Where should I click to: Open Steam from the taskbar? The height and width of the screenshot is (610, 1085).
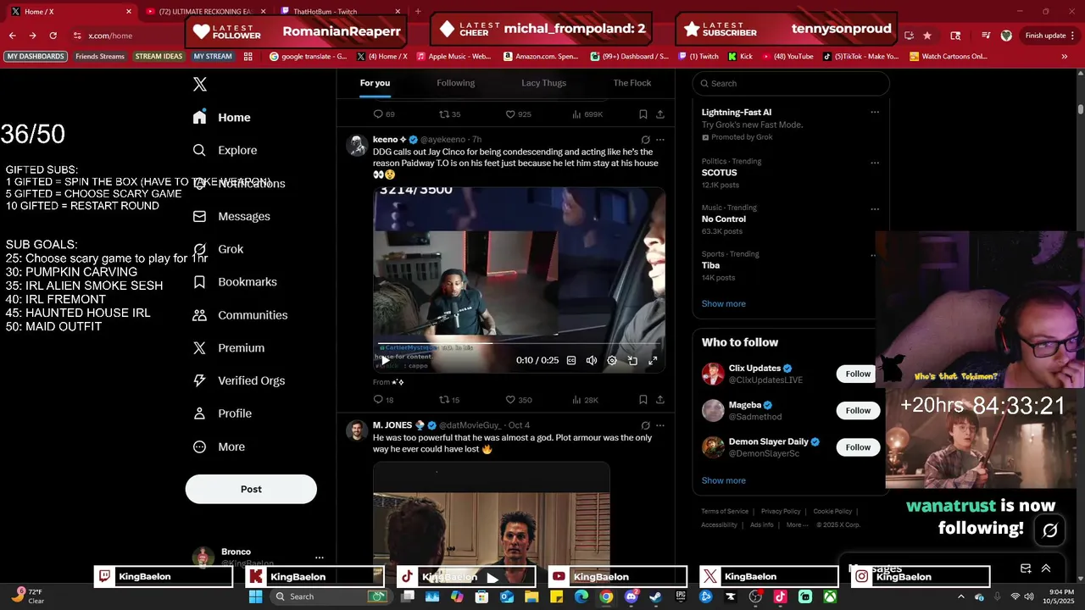[655, 596]
